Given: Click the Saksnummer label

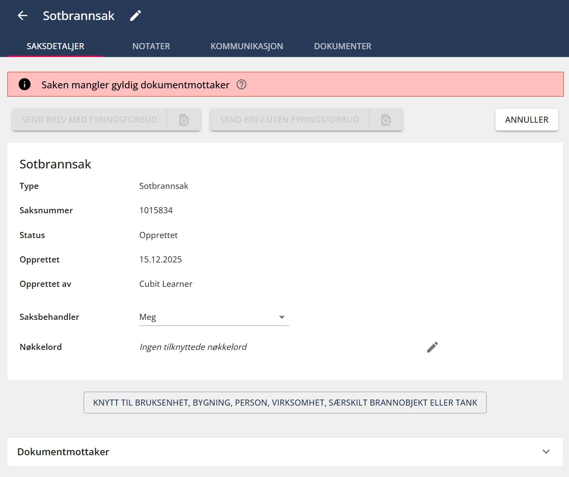Looking at the screenshot, I should (x=46, y=210).
